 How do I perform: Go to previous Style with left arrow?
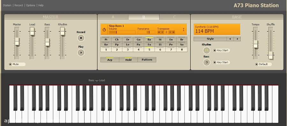pos(230,39)
